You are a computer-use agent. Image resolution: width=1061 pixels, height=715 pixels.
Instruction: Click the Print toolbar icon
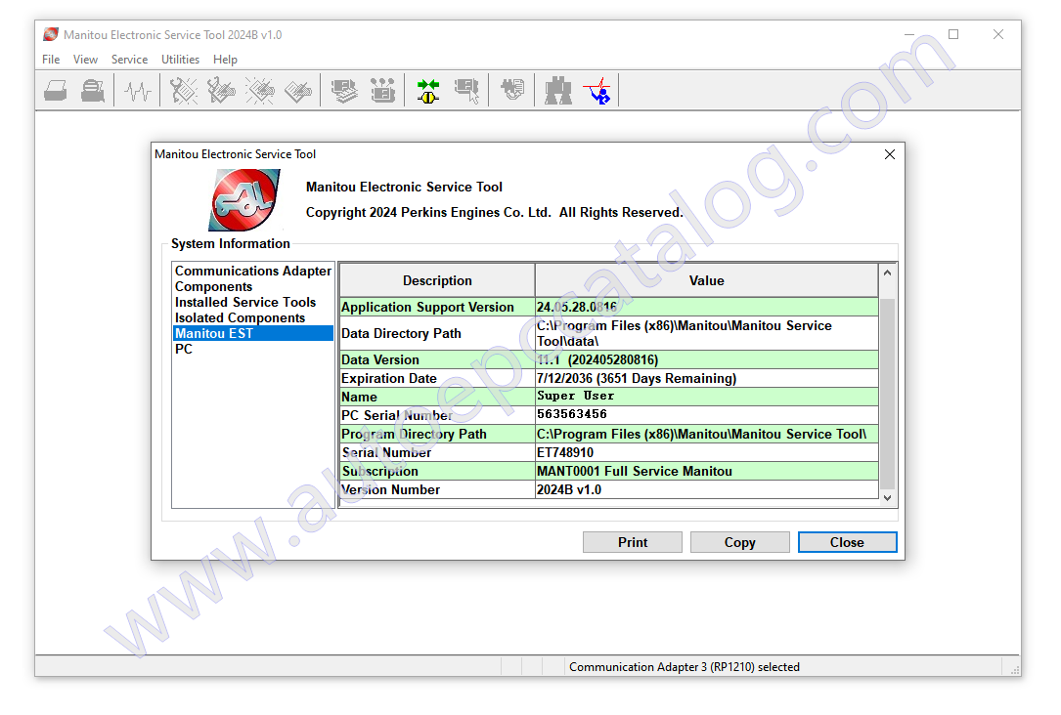click(56, 91)
